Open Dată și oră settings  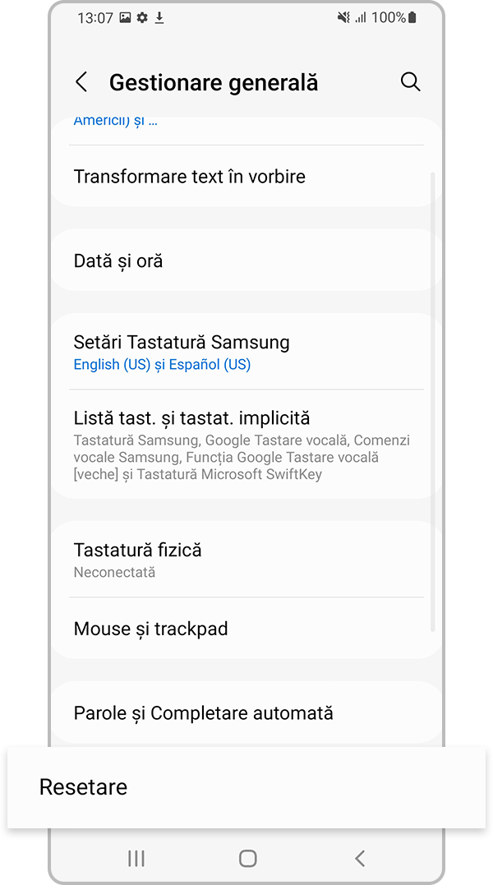pyautogui.click(x=118, y=261)
